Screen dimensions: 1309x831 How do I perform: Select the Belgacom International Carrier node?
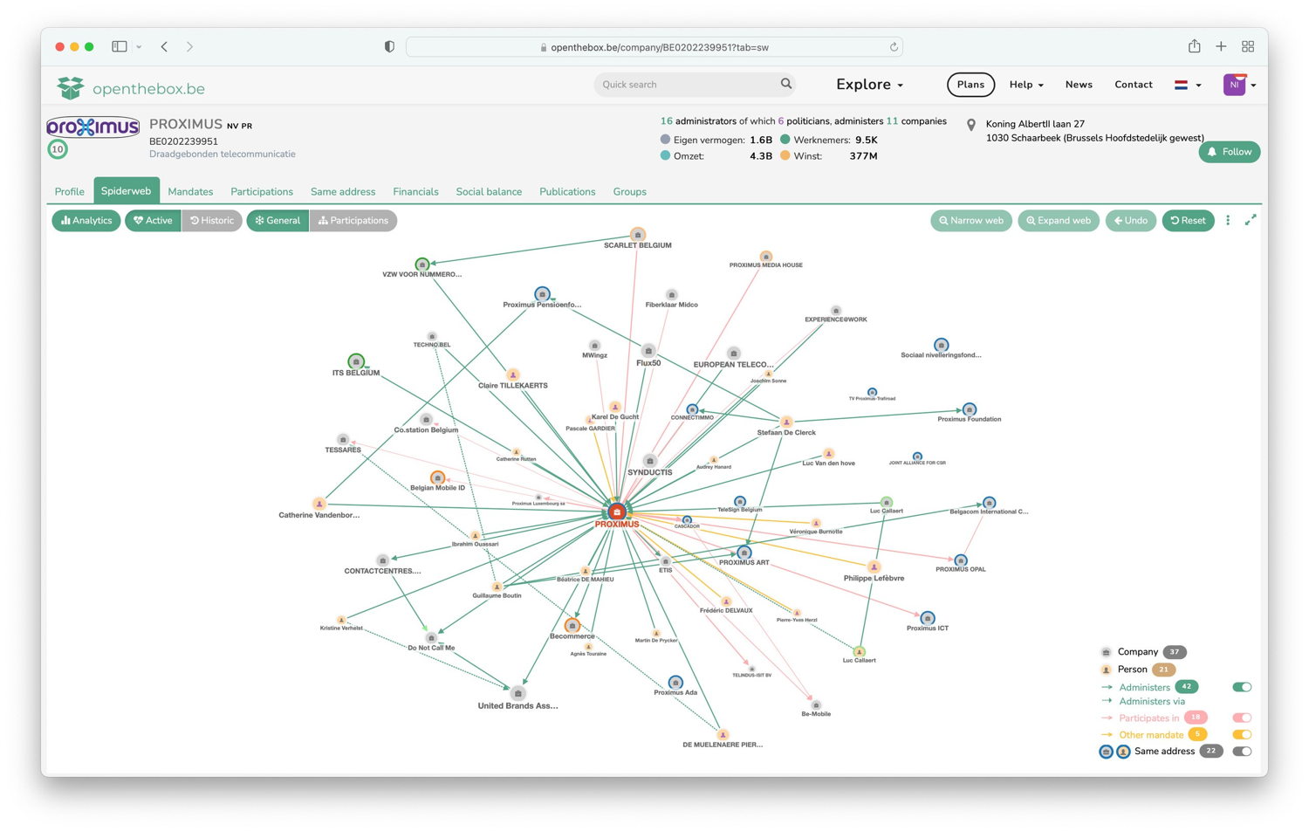pyautogui.click(x=989, y=503)
